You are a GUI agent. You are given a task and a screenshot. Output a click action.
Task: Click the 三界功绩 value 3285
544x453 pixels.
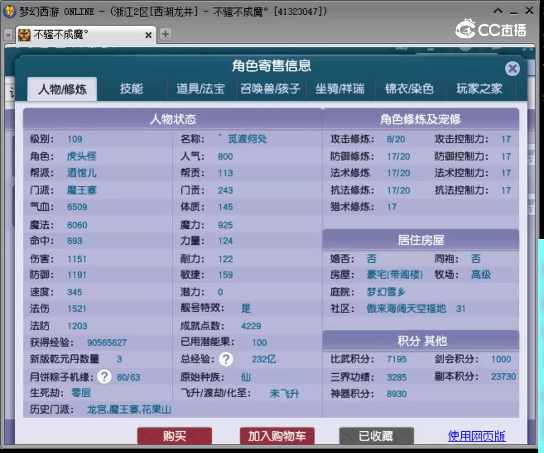point(397,377)
